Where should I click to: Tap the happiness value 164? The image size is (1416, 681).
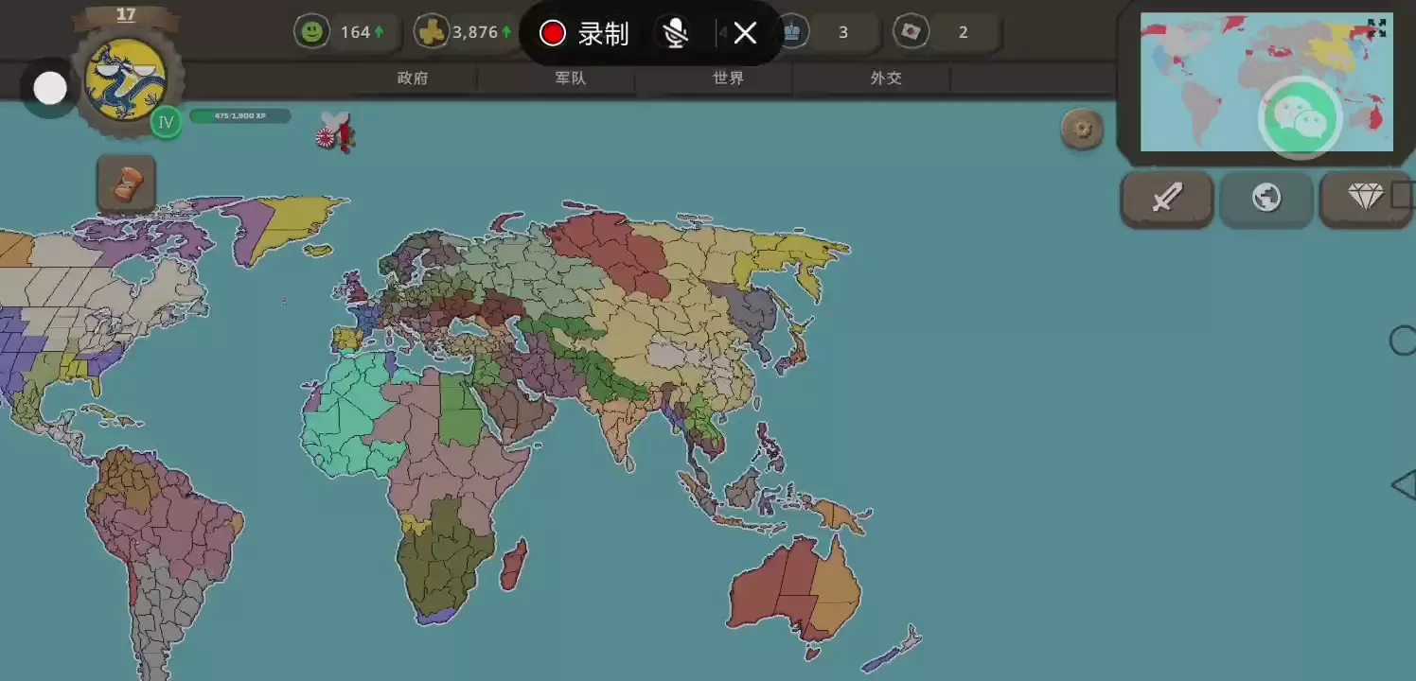pos(355,32)
